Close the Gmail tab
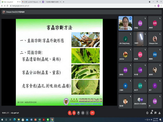Viewport: 163px width, 122px height. (x=40, y=2)
